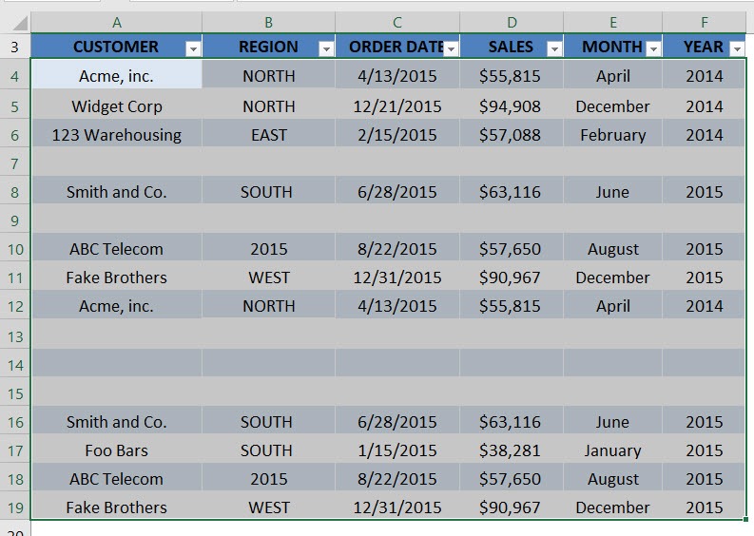The height and width of the screenshot is (536, 754).
Task: Click the Foo Bars customer cell
Action: [x=116, y=450]
